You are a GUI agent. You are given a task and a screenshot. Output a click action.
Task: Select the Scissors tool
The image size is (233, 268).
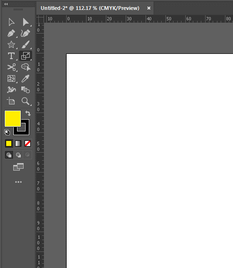pyautogui.click(x=11, y=67)
